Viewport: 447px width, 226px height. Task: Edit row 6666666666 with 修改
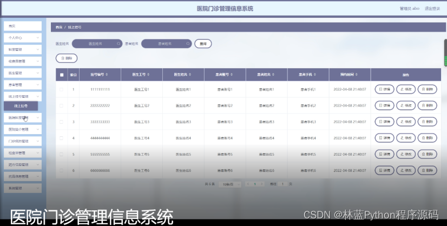click(406, 171)
